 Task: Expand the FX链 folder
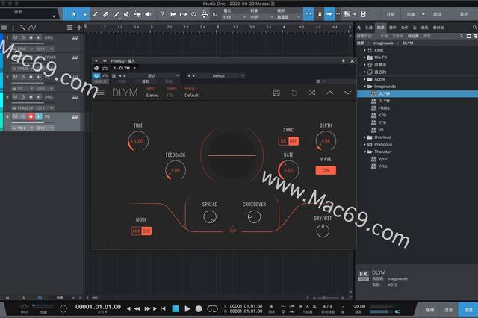coord(364,50)
